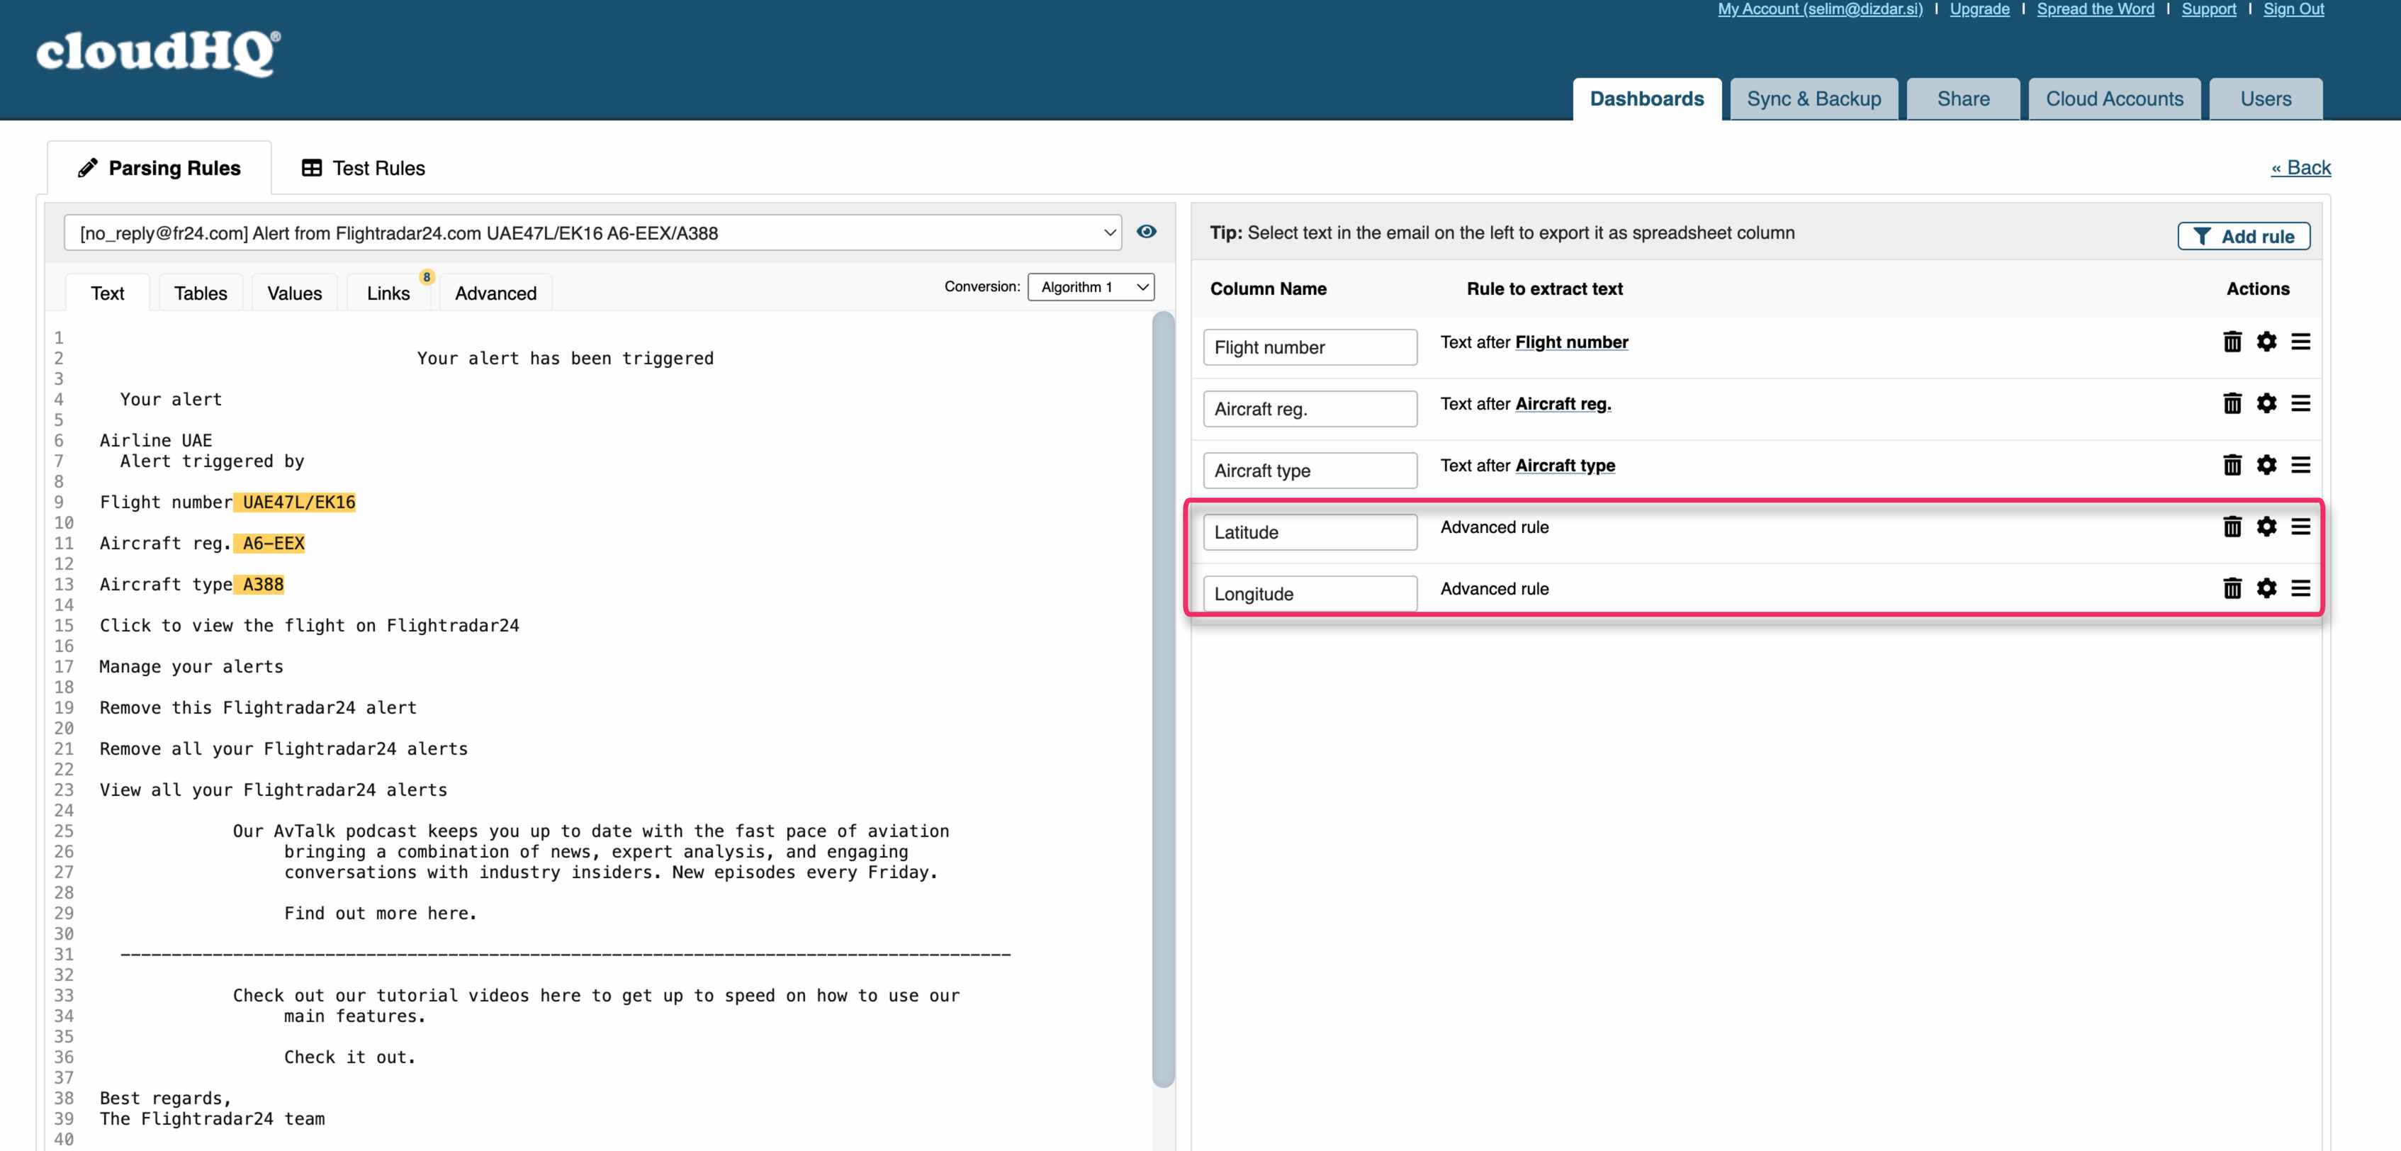
Task: Click the 'Find out more here.' line
Action: (x=381, y=914)
